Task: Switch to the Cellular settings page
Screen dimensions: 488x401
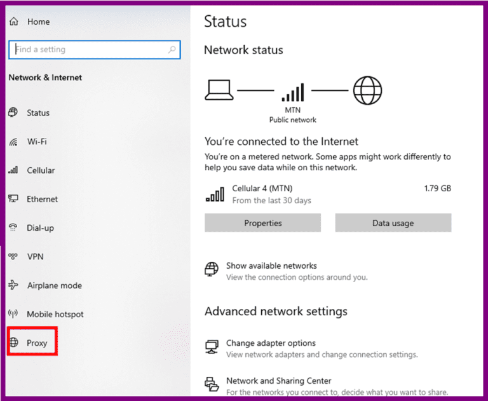Action: (41, 170)
